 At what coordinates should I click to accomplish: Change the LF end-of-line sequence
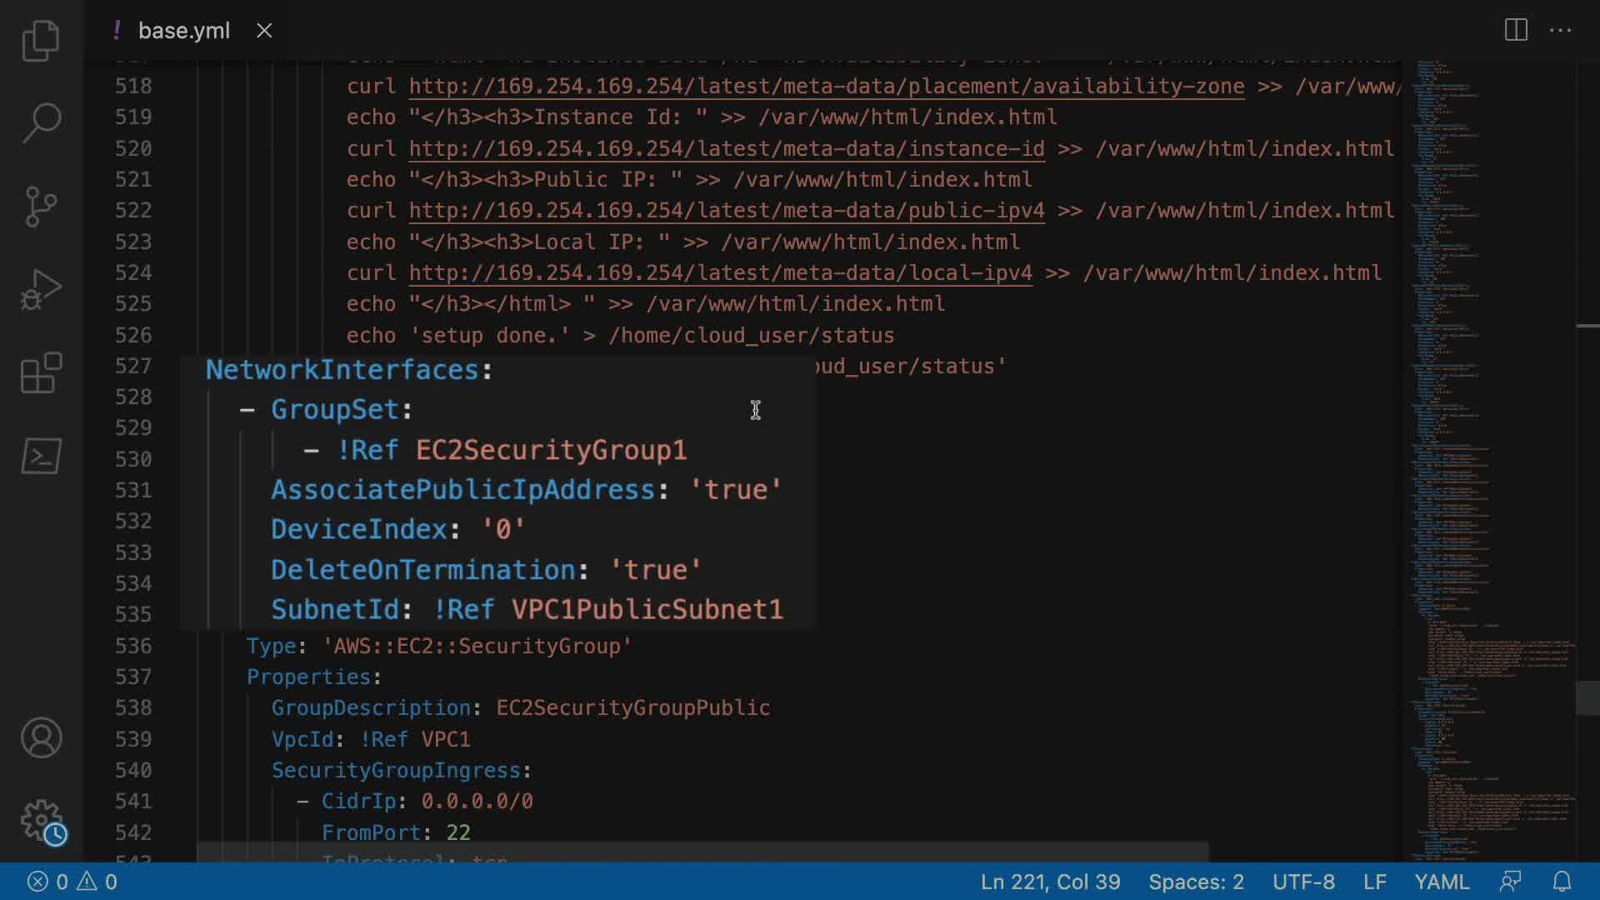click(x=1375, y=882)
